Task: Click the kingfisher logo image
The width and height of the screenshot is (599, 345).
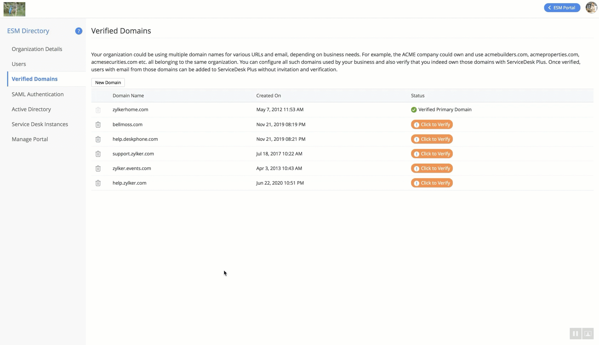Action: click(x=15, y=9)
